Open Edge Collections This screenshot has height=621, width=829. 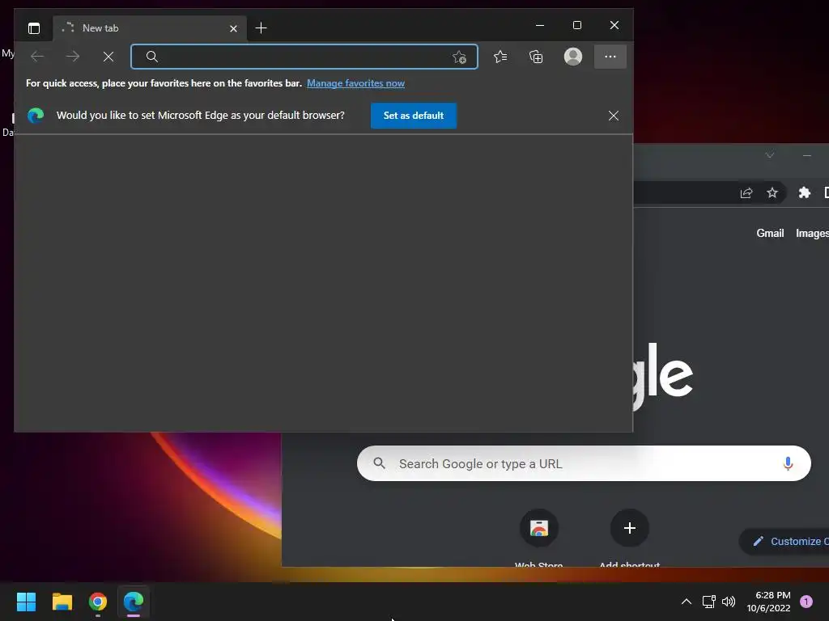click(x=536, y=57)
